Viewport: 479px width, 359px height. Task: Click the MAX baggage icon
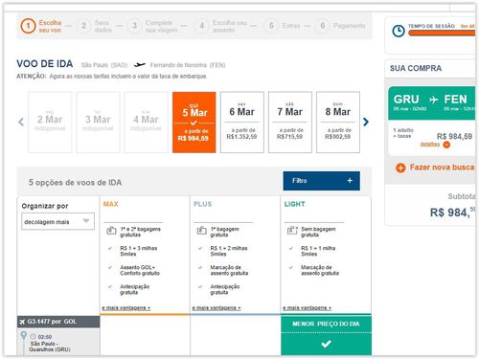[111, 230]
